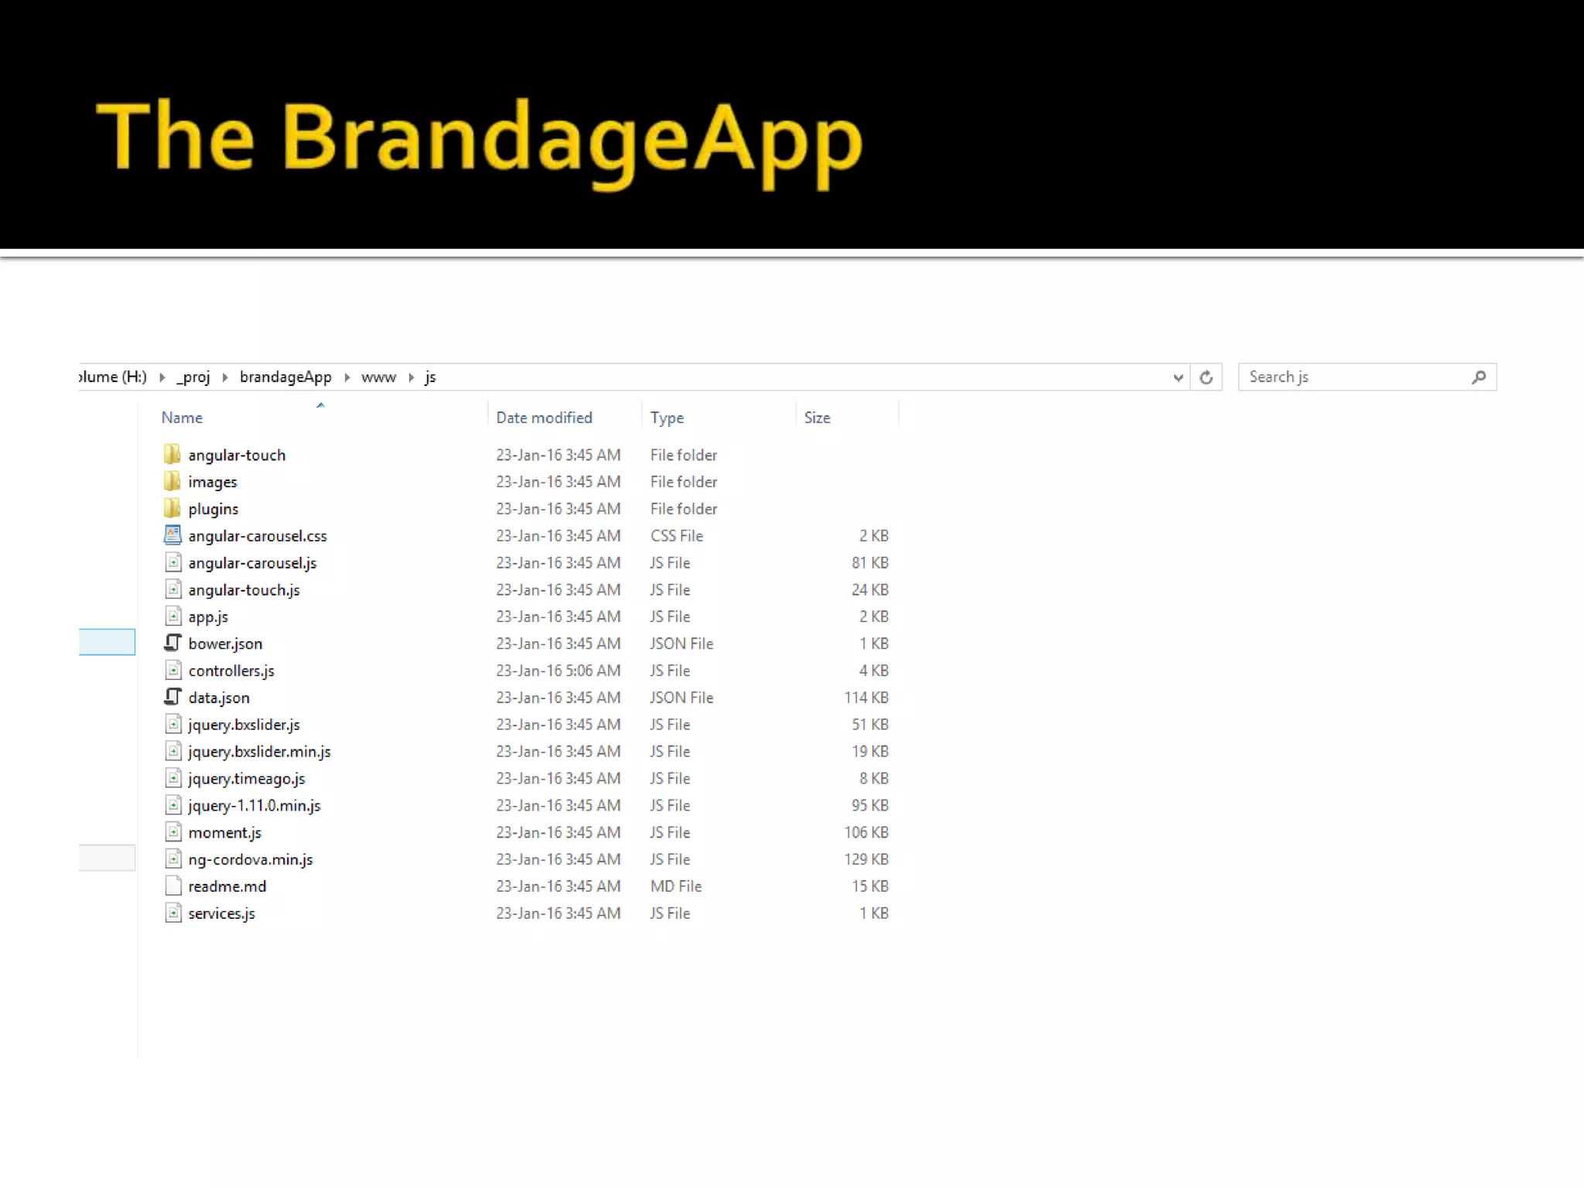Select the jquery-1.11.0.min.js file name
1584x1188 pixels.
[254, 806]
